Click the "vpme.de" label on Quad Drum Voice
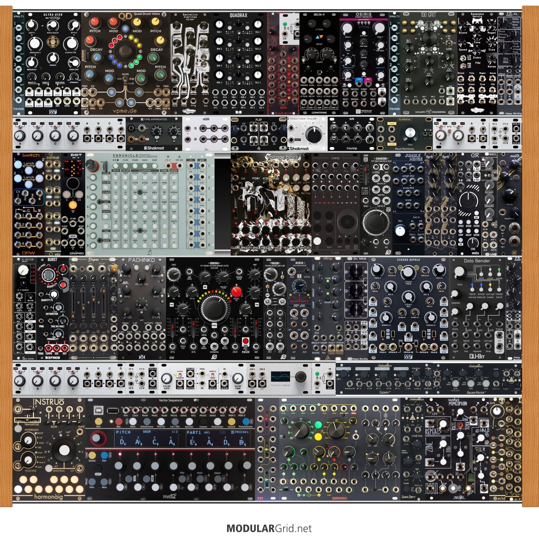This screenshot has height=537, width=539. 125,111
